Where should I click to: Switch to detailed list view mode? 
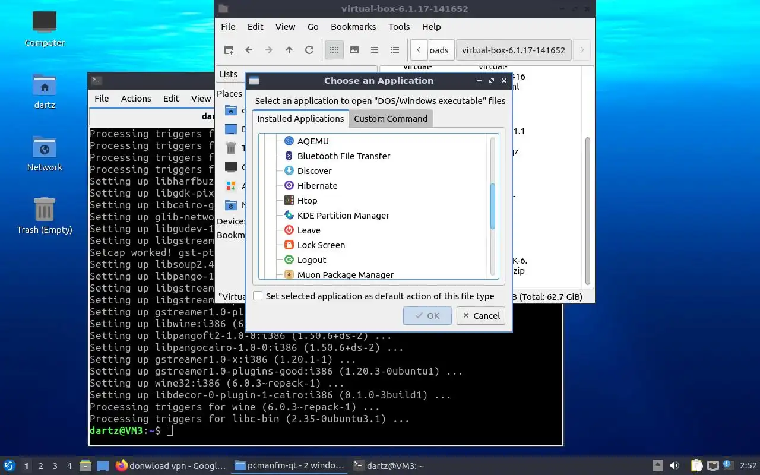tap(395, 50)
